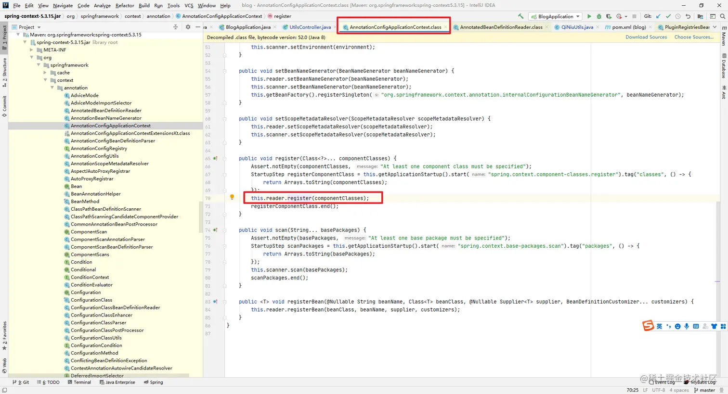Open the Maven tool window
Viewport: 728px width, 394px height.
coord(724,36)
